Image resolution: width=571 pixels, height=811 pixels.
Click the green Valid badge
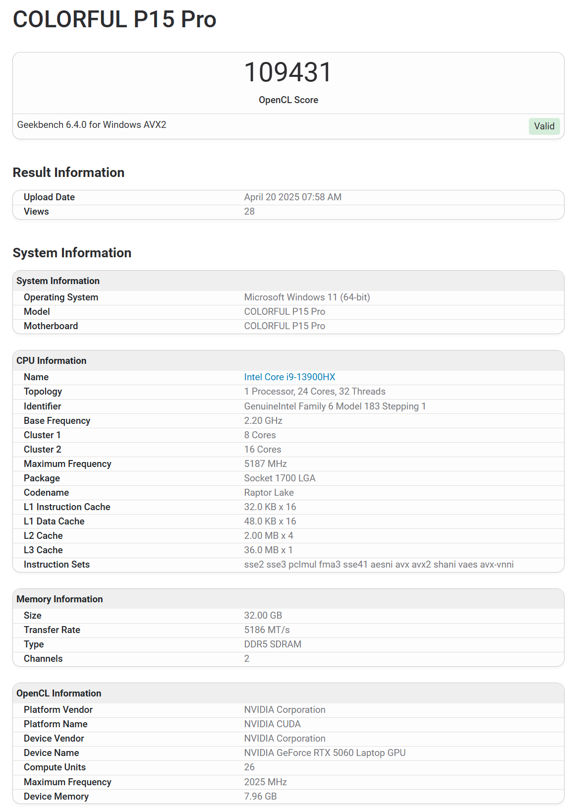click(544, 126)
